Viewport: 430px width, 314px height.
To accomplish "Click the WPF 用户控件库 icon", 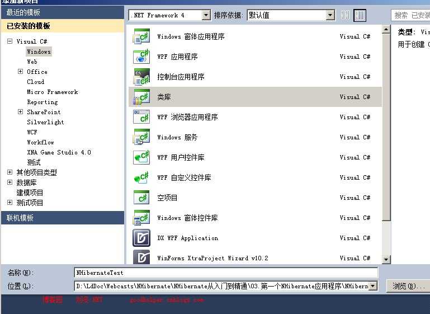I will (141, 157).
